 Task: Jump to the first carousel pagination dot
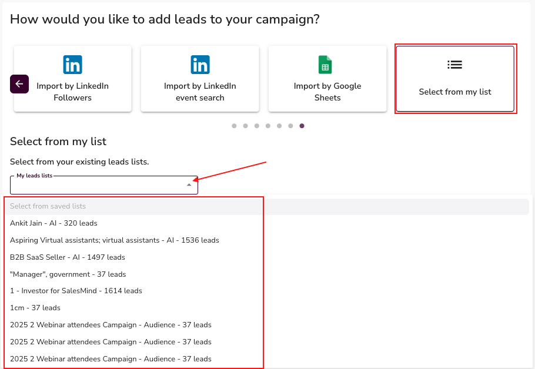234,126
